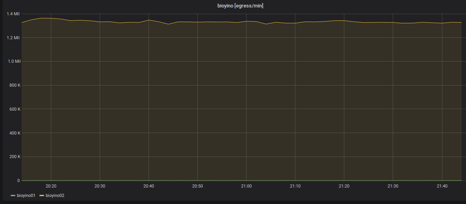Click the 20:50 time axis label
This screenshot has width=466, height=204.
pos(198,186)
